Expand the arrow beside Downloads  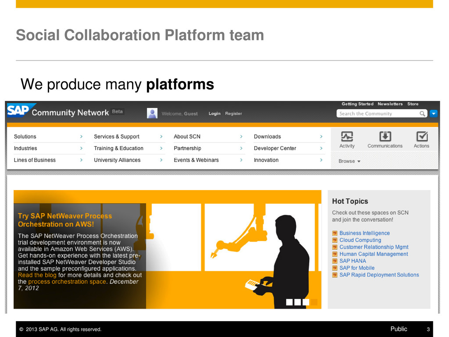pyautogui.click(x=321, y=136)
